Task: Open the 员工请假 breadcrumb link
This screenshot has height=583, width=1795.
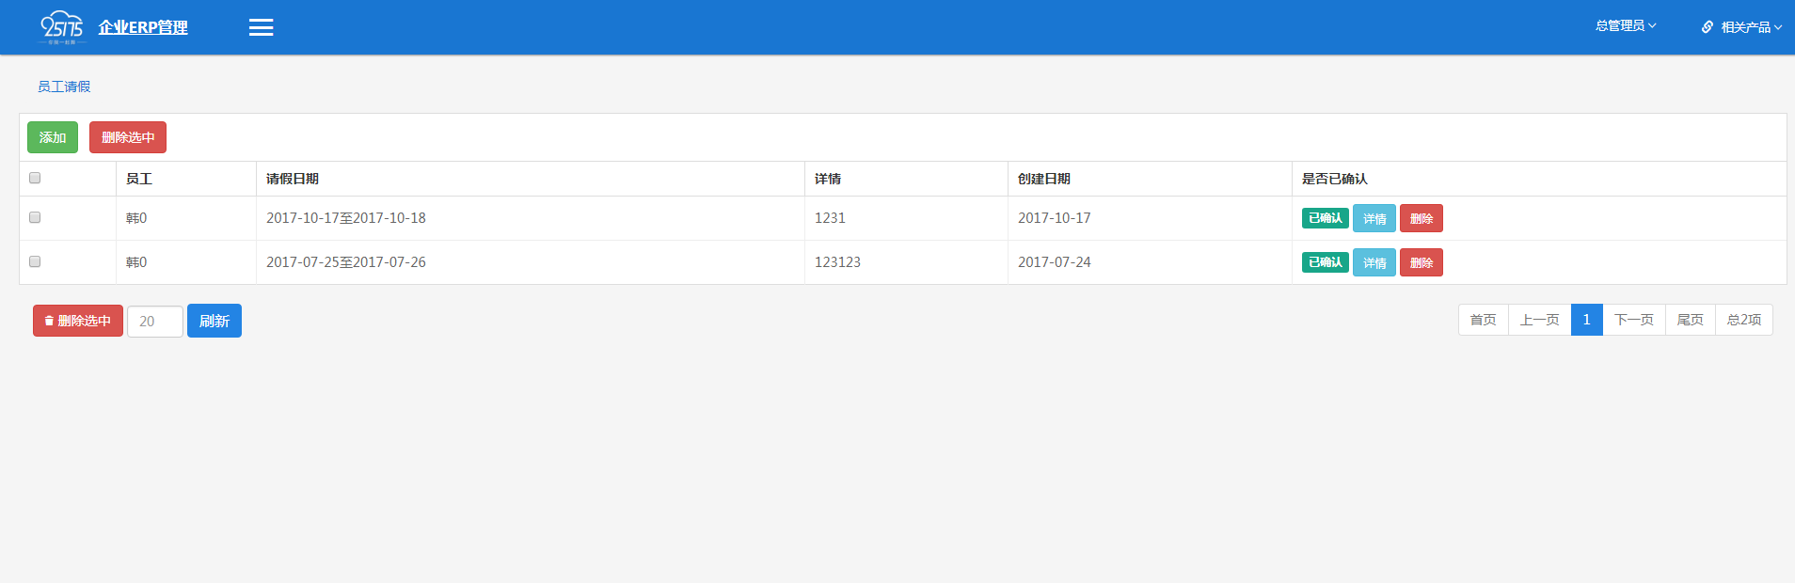Action: 64,87
